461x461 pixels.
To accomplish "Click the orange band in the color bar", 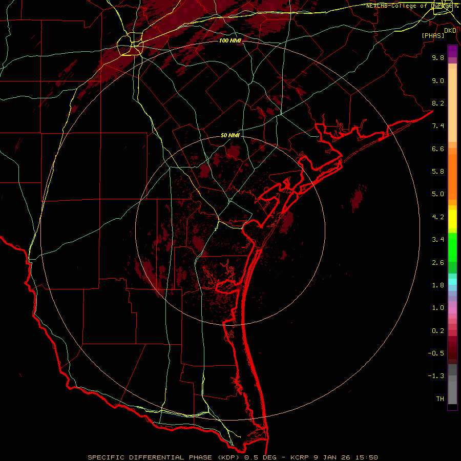I will click(x=452, y=176).
